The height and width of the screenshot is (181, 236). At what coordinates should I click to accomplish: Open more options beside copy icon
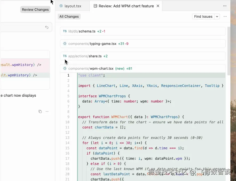(47, 111)
